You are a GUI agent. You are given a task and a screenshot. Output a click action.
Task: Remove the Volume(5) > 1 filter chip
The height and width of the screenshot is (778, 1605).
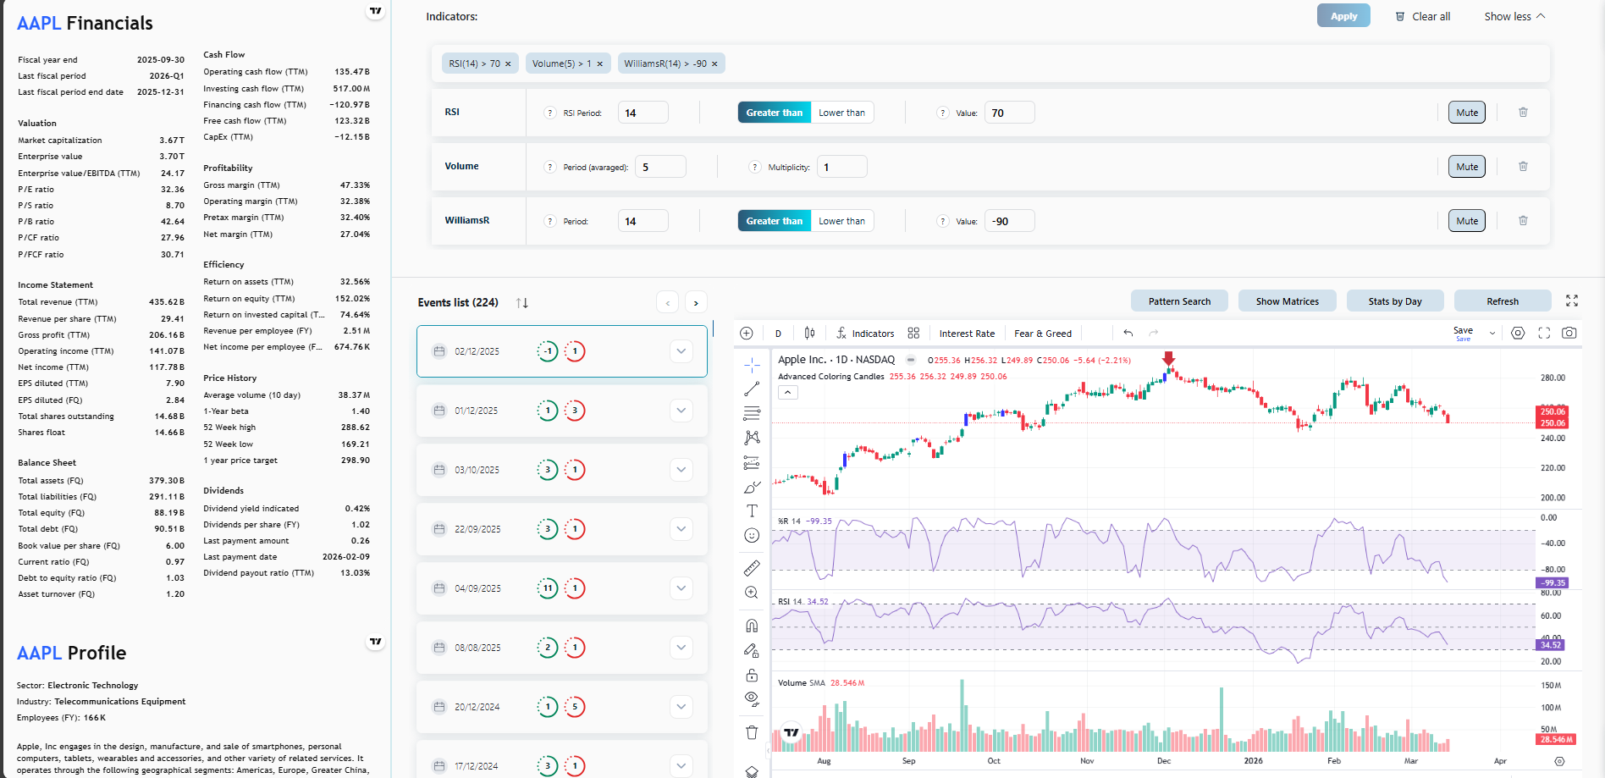click(600, 63)
